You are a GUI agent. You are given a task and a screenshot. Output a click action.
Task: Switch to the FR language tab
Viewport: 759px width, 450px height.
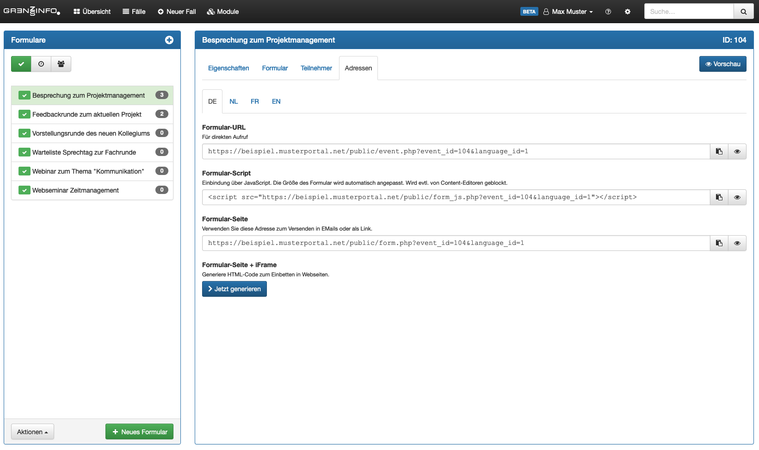tap(255, 101)
